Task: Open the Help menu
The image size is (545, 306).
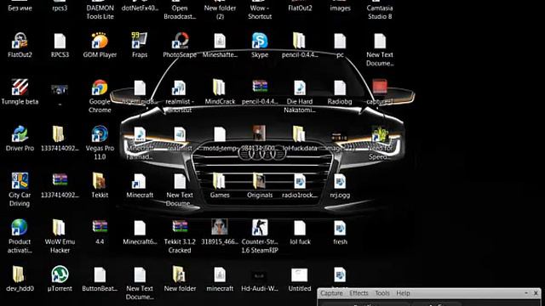Action: point(403,293)
